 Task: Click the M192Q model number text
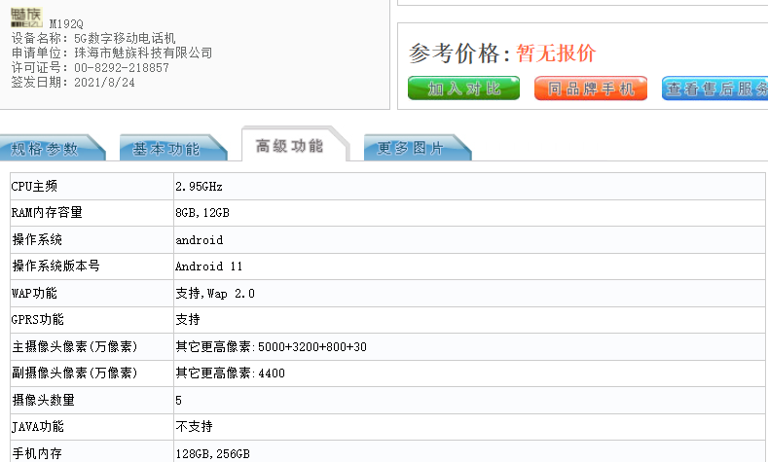point(67,20)
